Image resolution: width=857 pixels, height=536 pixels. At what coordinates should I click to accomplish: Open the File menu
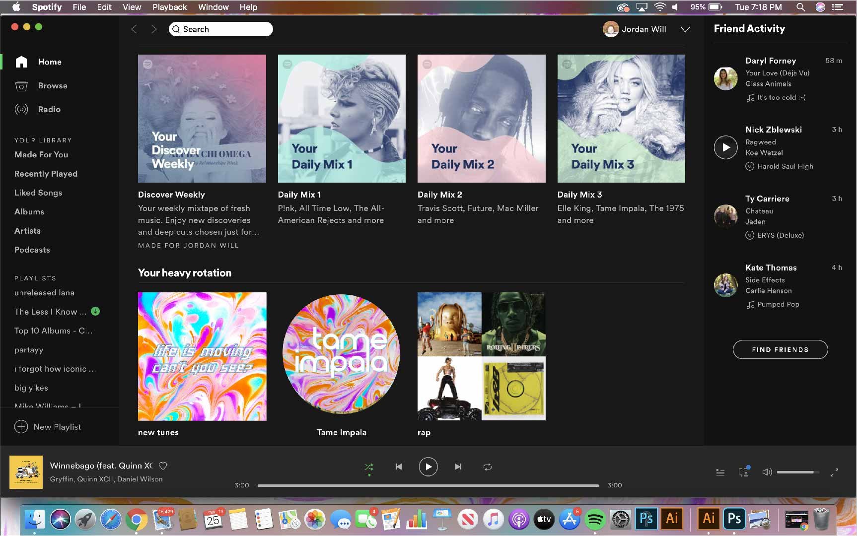pyautogui.click(x=79, y=7)
